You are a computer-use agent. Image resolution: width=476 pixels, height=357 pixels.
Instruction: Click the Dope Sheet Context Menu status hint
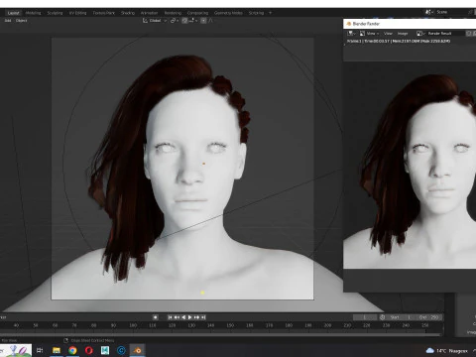pyautogui.click(x=89, y=340)
